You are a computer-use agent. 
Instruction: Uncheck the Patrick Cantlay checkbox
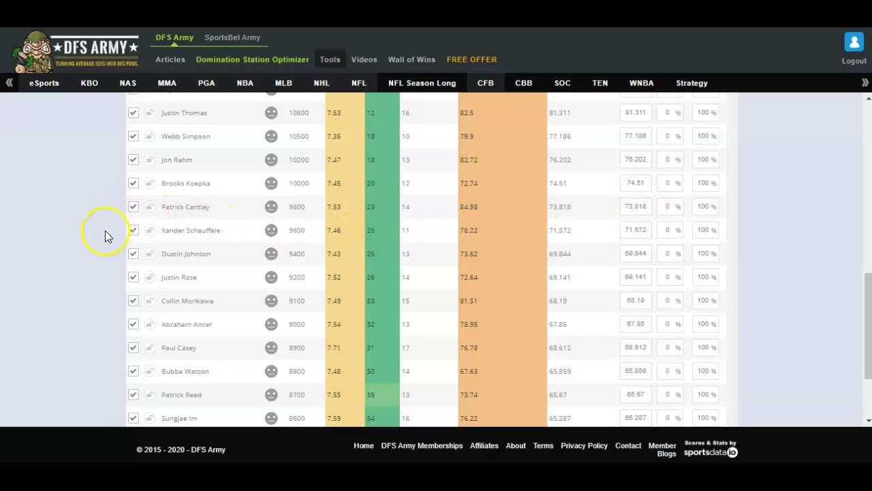pos(133,207)
